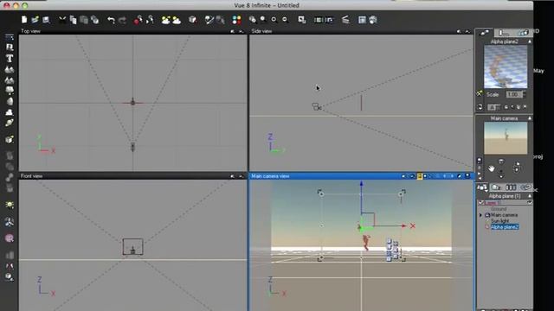This screenshot has width=554, height=311.
Task: Click the sun light tool in sidebar
Action: [10, 205]
